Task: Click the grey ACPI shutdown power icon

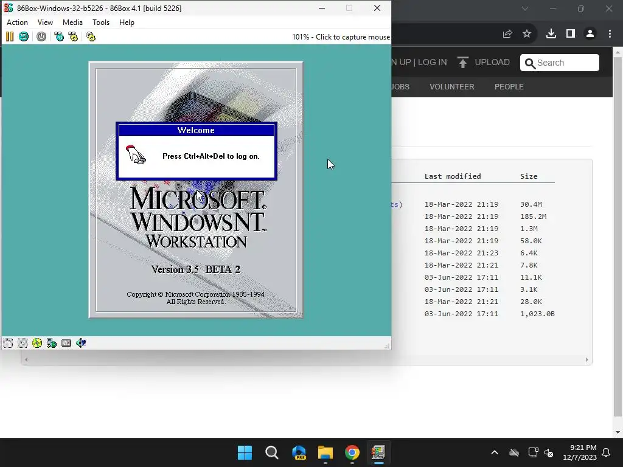Action: click(41, 37)
